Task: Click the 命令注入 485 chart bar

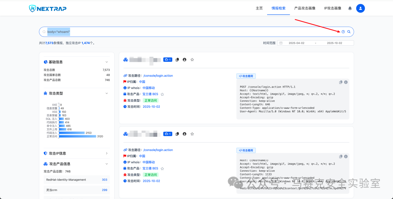Action: coord(61,126)
